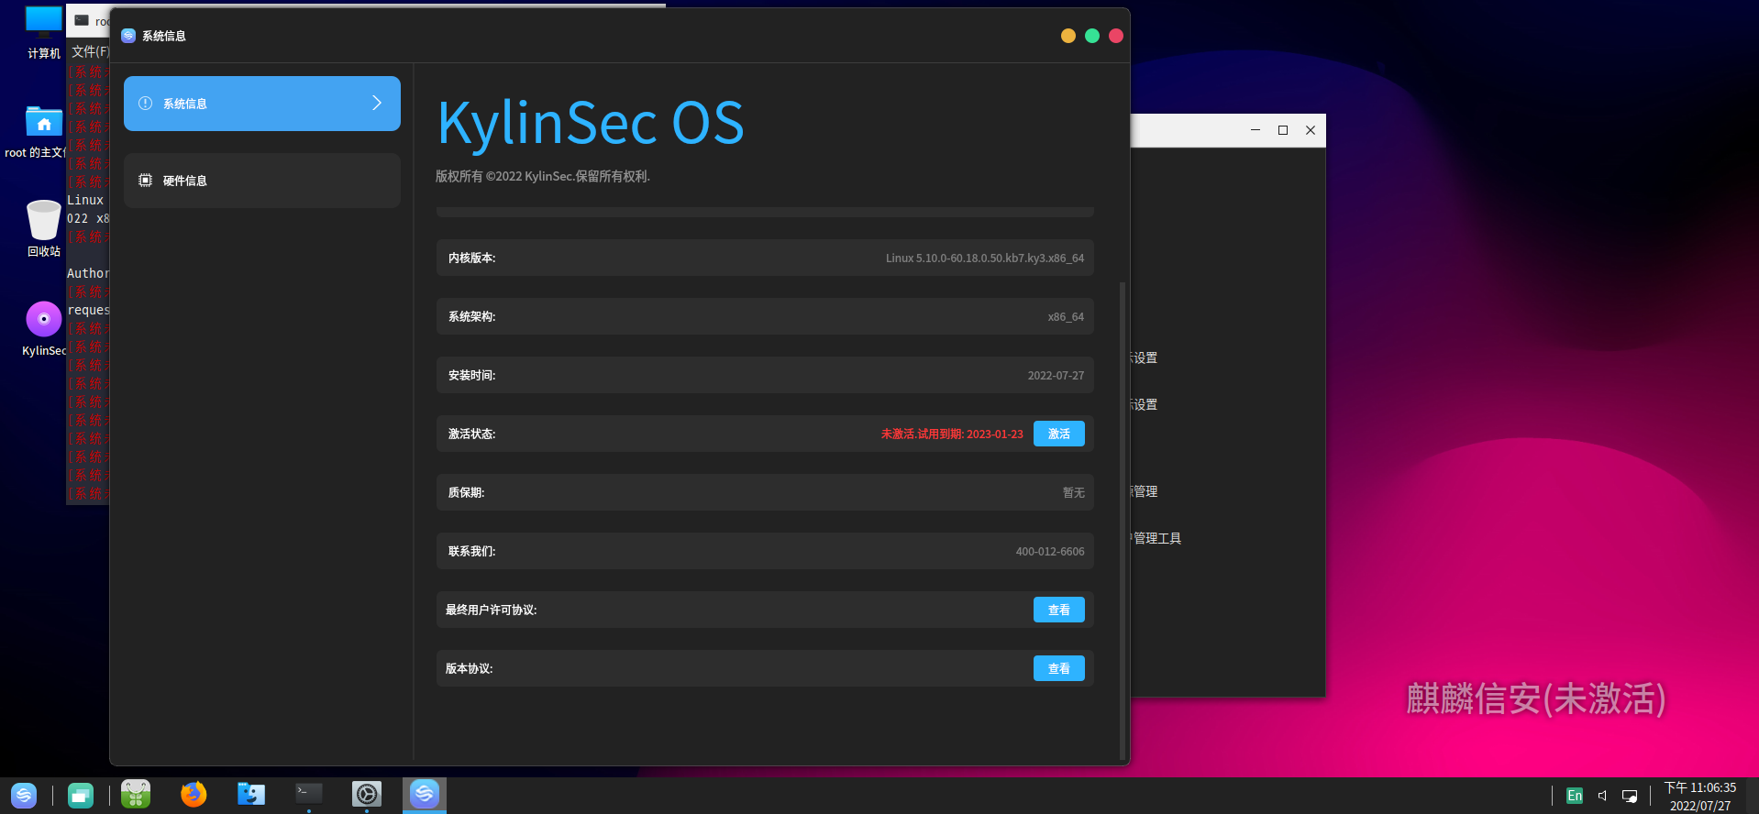Maximize the background settings window
This screenshot has height=814, width=1759.
(1283, 130)
